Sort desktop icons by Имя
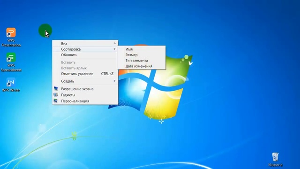Viewport: 300px width, 169px height. 142,49
